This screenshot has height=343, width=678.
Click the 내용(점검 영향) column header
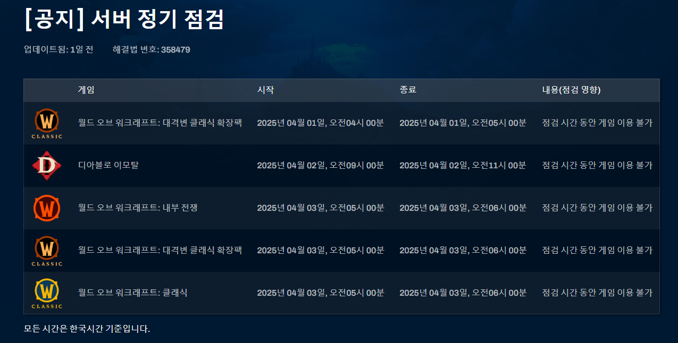click(571, 90)
